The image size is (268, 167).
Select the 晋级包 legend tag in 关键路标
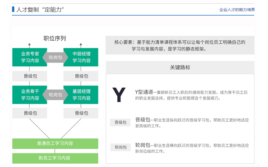(x=120, y=122)
